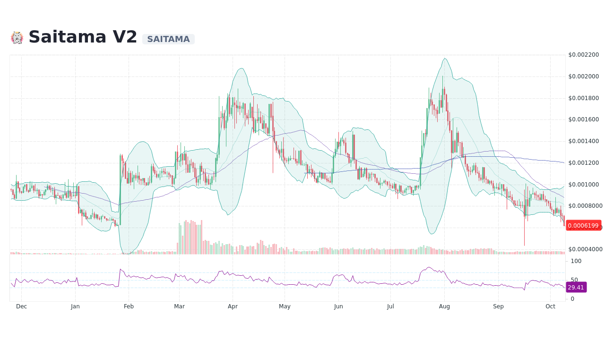
Task: Click the Mar label on time axis
Action: [179, 306]
